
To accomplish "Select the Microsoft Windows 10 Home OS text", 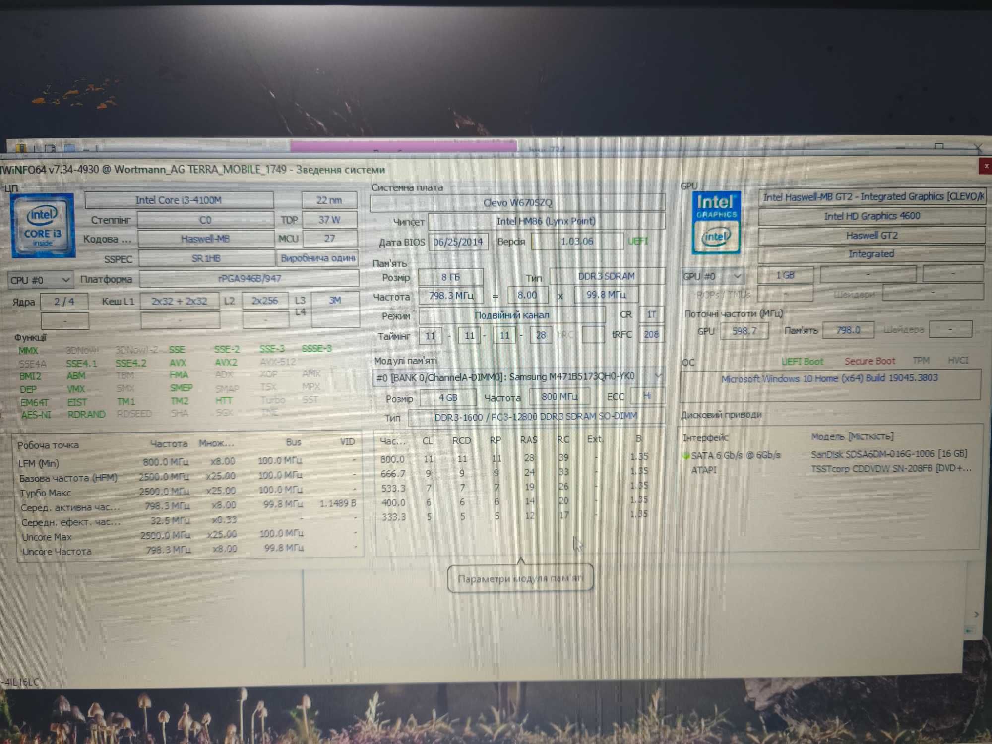I will (x=829, y=378).
